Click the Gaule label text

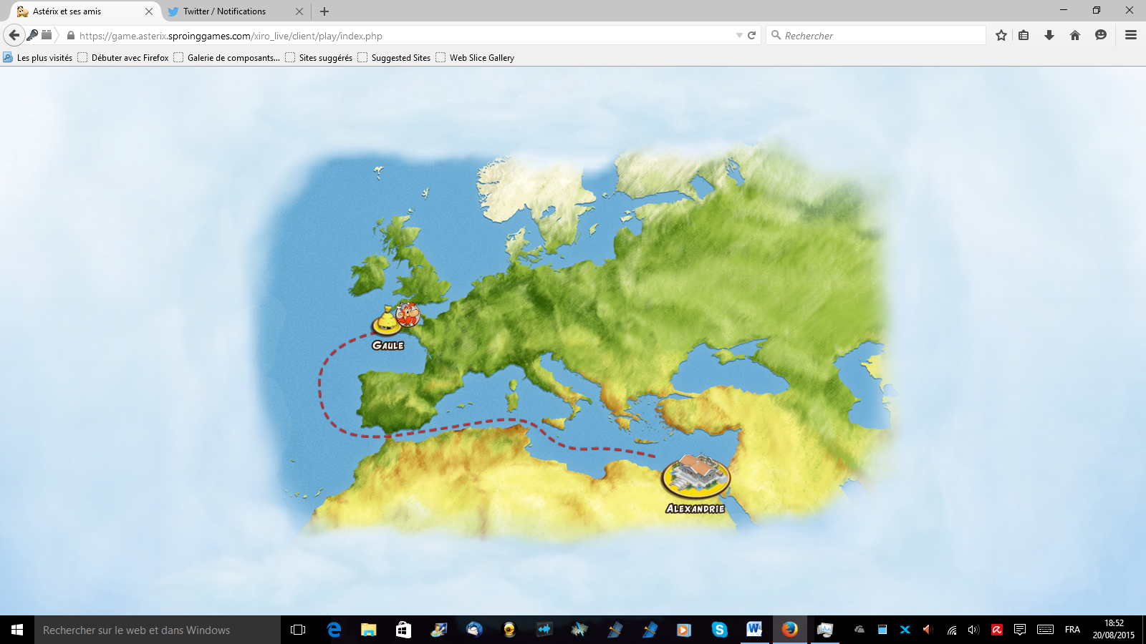point(388,346)
